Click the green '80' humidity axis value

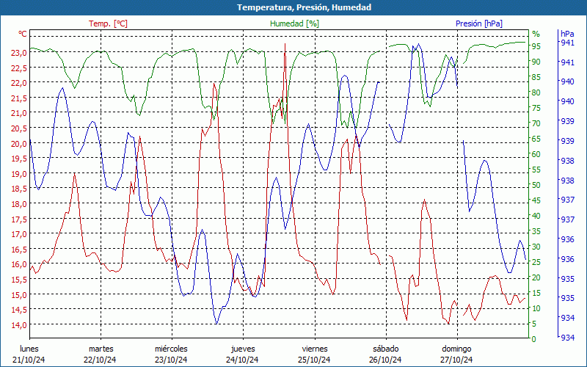coord(536,93)
